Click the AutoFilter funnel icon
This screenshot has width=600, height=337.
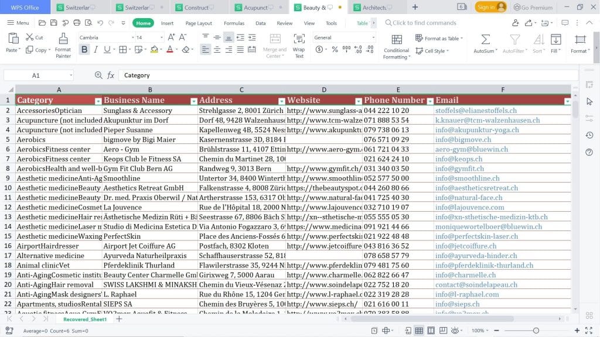(514, 39)
